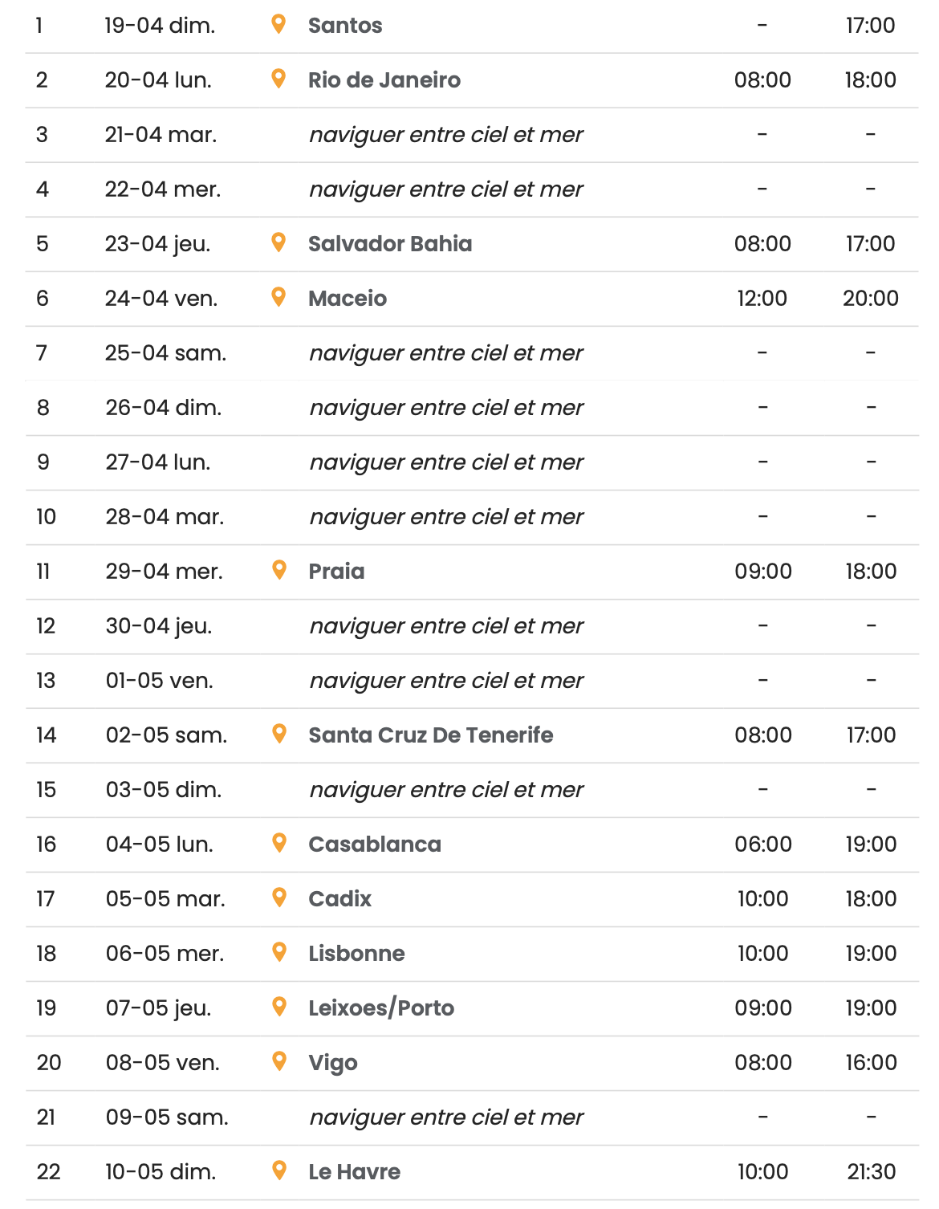This screenshot has height=1209, width=939.
Task: Click the location marker next to Maceio
Action: [x=278, y=297]
